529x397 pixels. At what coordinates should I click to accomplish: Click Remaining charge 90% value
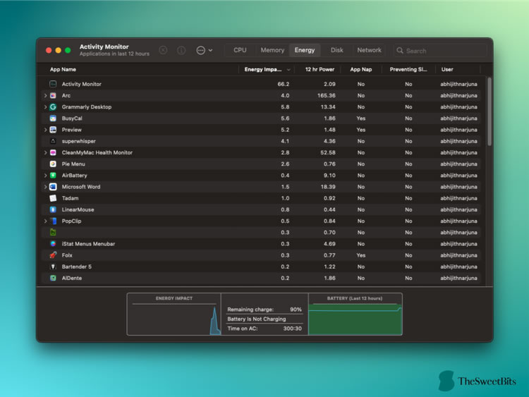pos(296,310)
